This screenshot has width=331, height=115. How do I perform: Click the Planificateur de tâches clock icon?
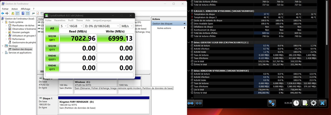[10, 25]
